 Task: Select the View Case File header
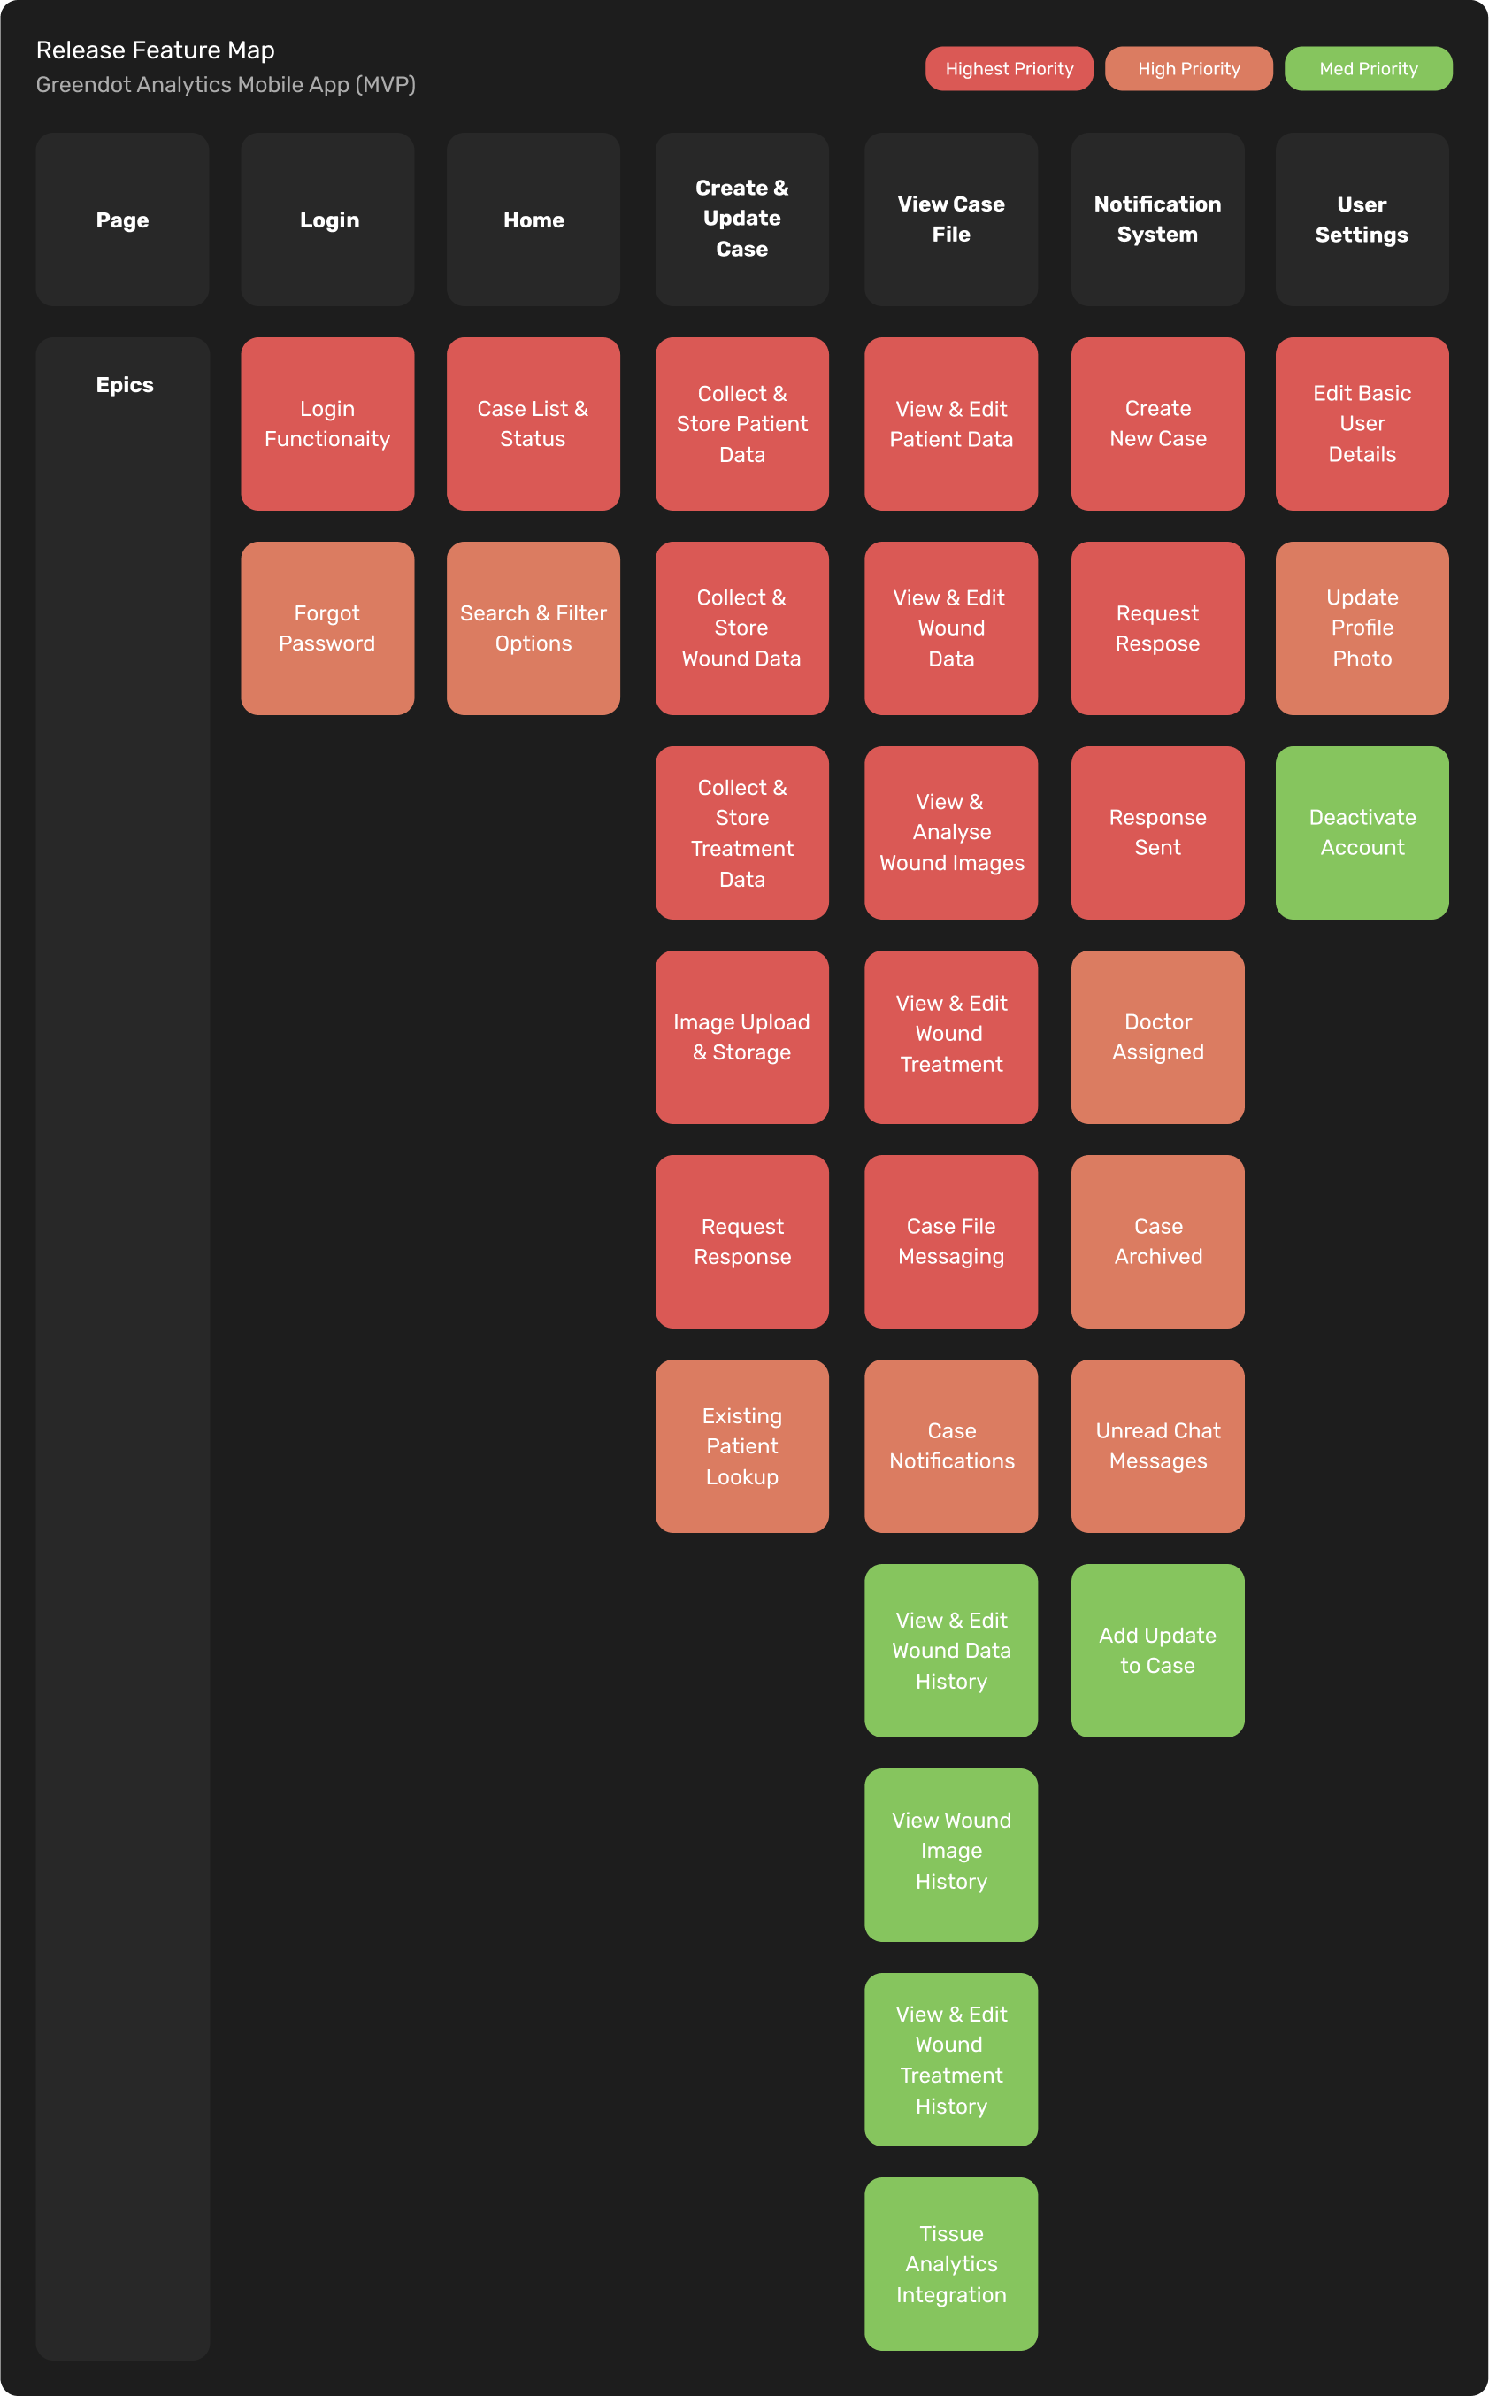(950, 220)
